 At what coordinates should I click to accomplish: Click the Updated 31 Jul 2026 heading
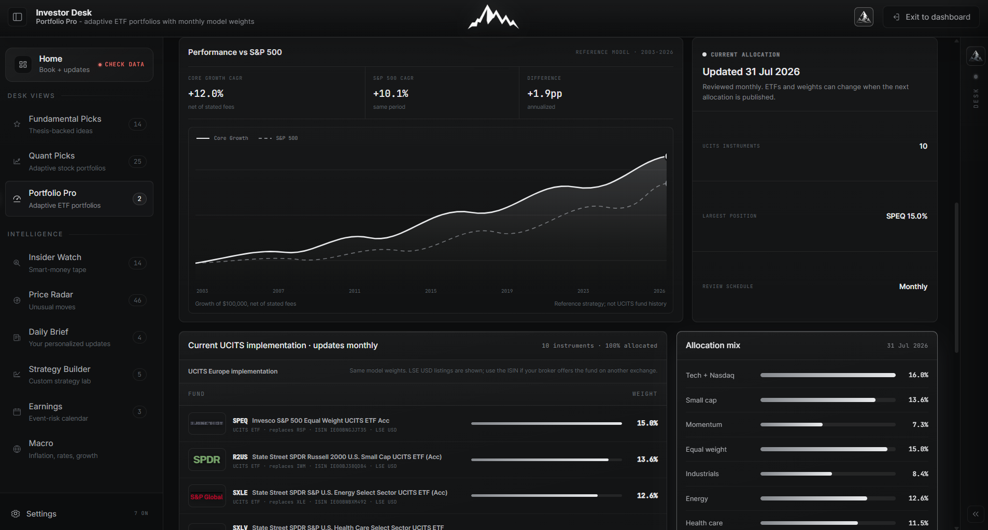751,72
